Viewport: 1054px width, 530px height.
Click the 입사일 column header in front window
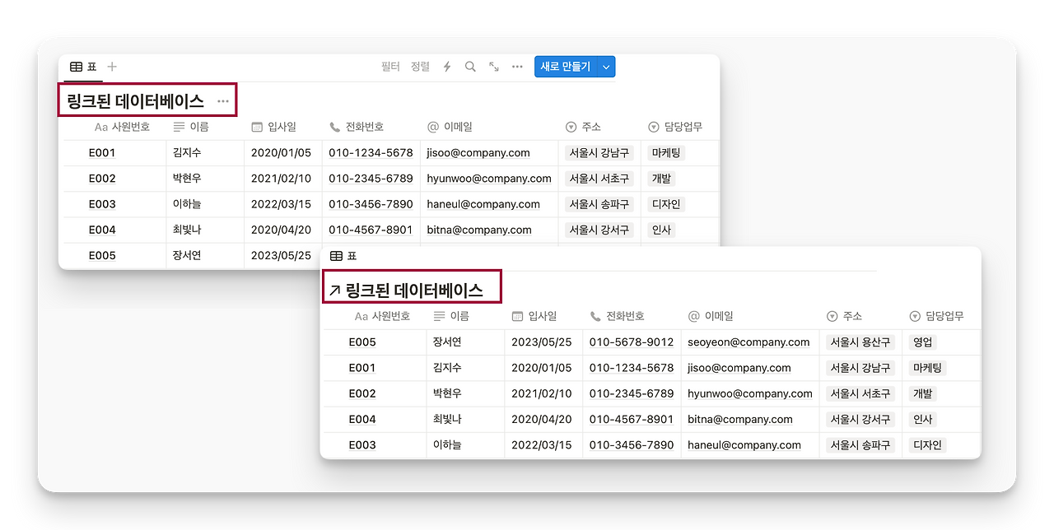pos(534,316)
